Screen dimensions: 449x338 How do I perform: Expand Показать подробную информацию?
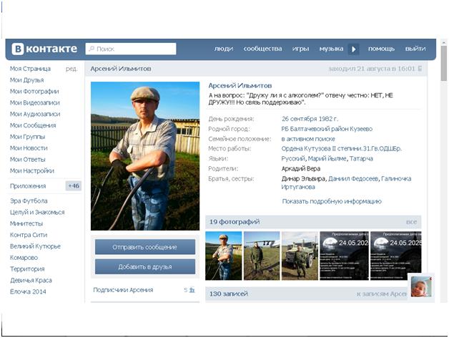tap(332, 201)
